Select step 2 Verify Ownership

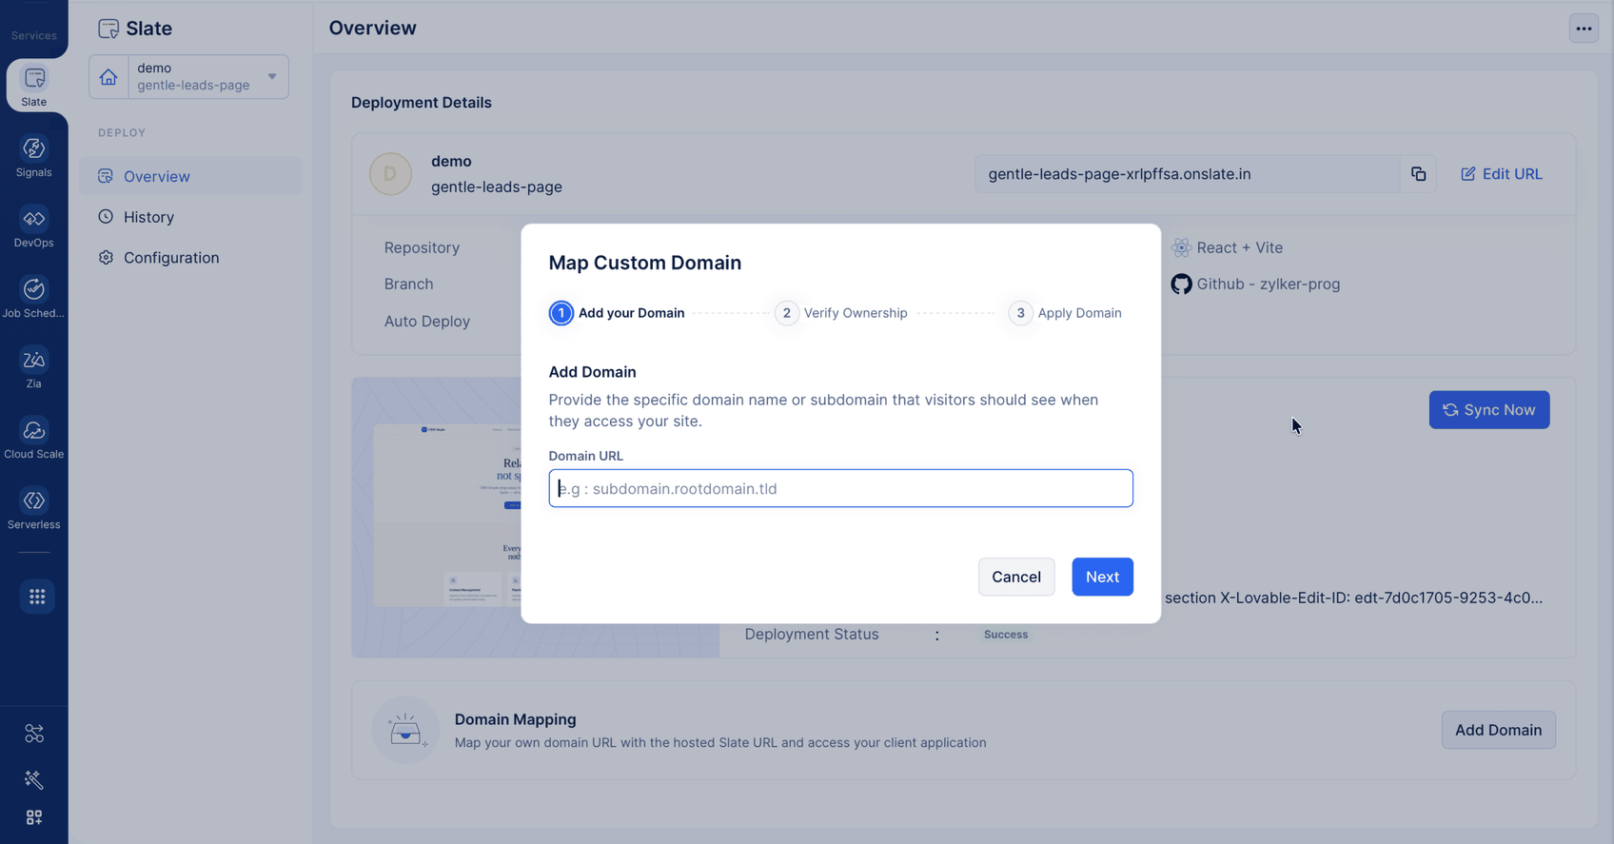click(841, 313)
